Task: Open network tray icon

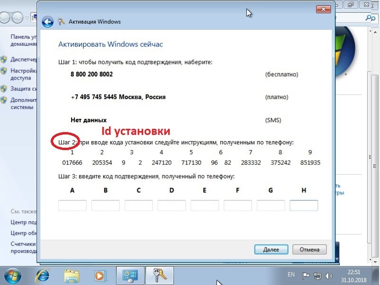Action: tap(317, 276)
